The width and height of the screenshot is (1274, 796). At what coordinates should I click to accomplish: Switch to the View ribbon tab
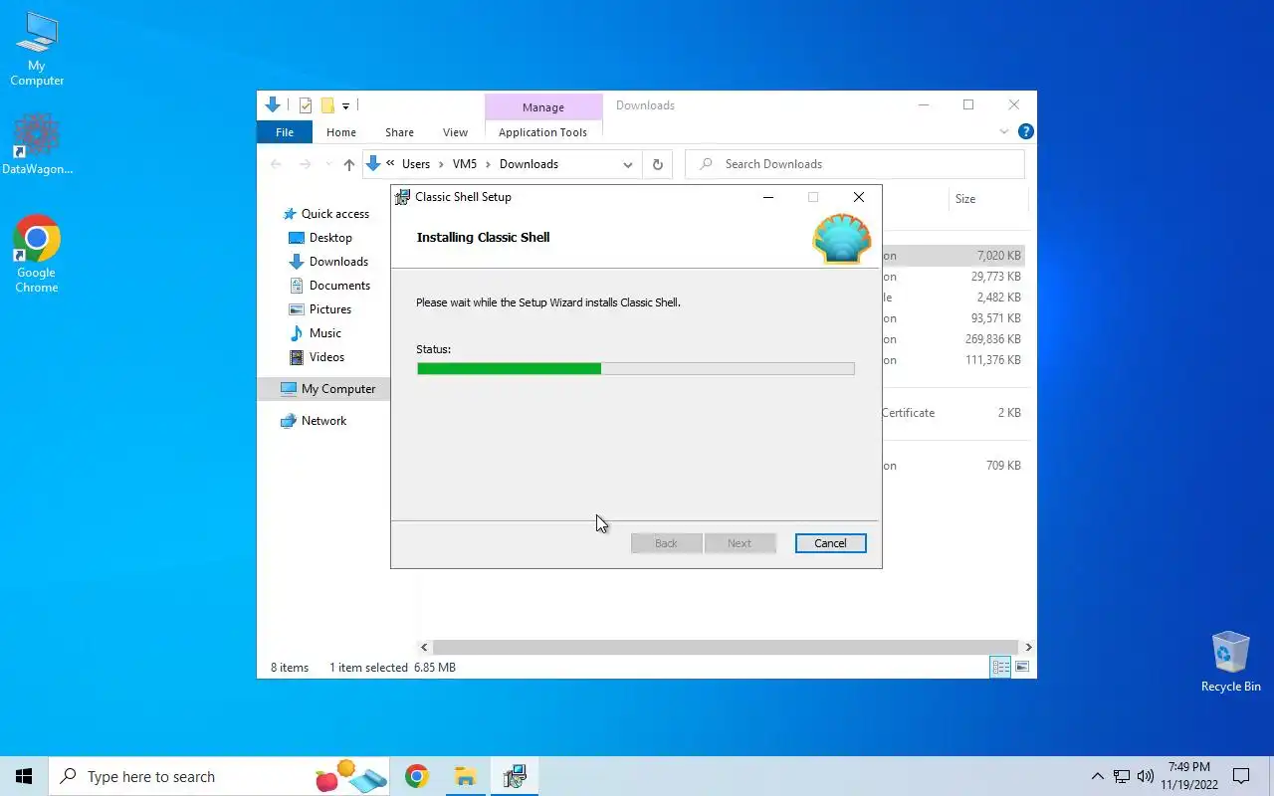pyautogui.click(x=455, y=132)
